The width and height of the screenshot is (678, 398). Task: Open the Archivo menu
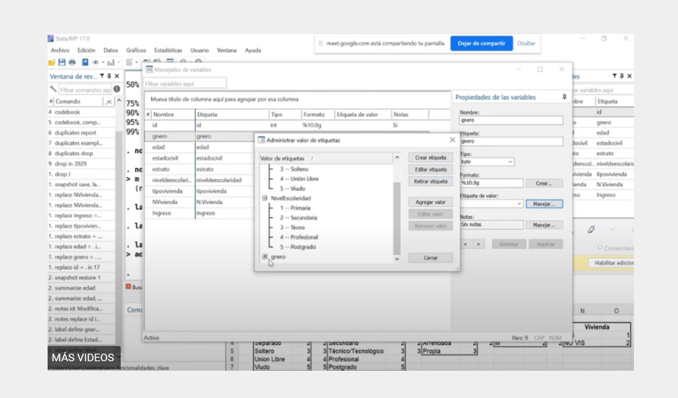[60, 50]
